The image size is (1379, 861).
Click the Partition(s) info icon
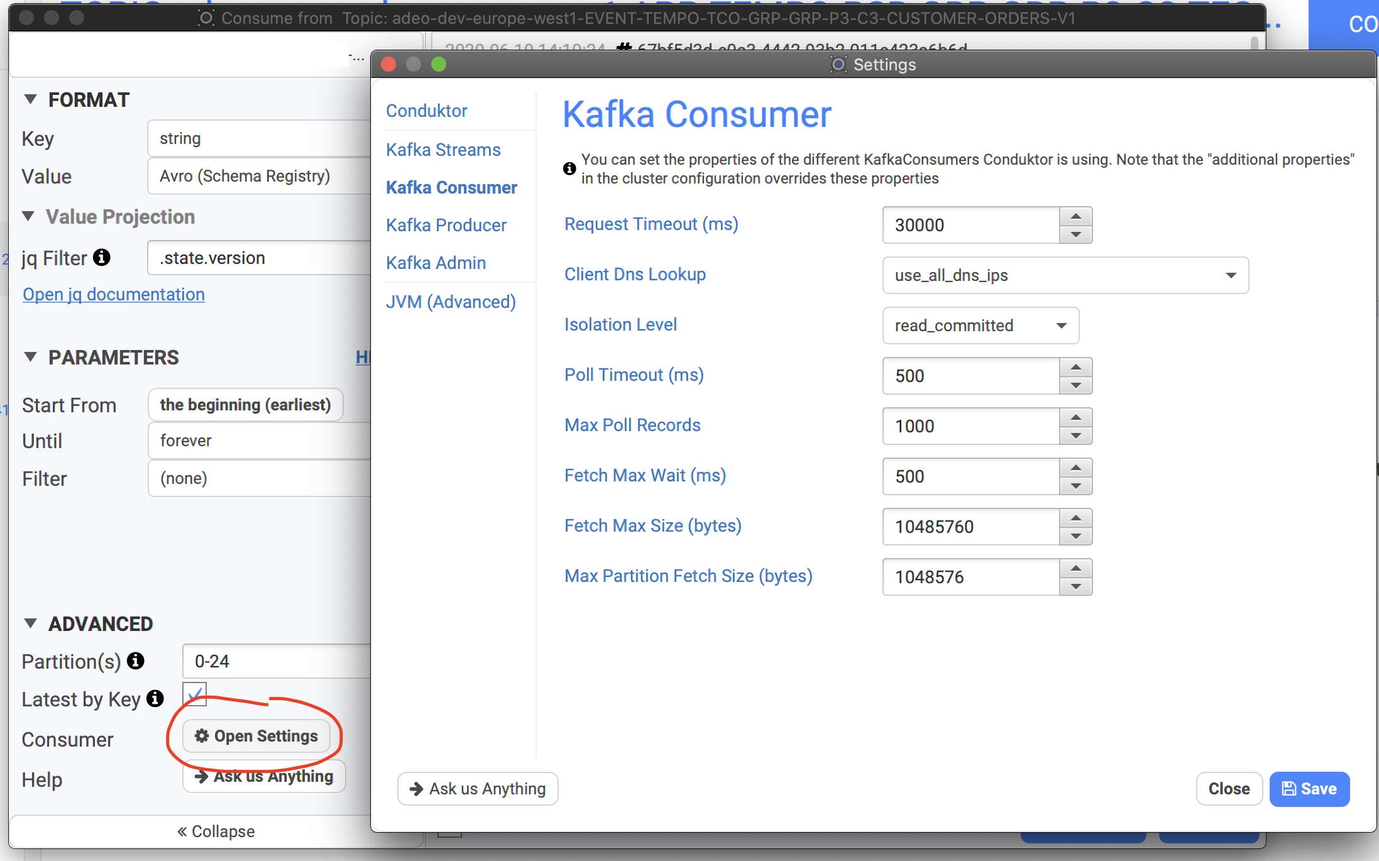point(136,661)
